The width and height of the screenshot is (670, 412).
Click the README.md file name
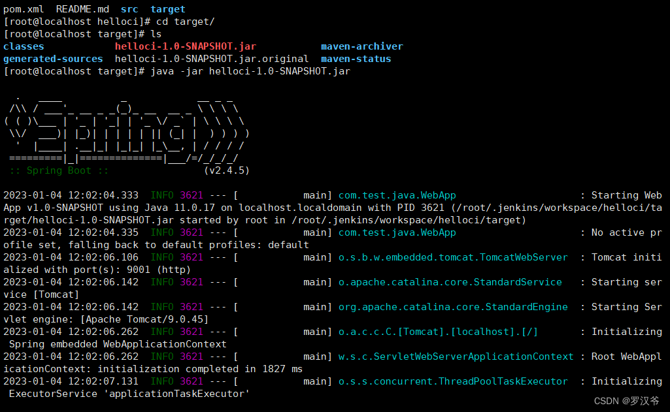coord(82,9)
